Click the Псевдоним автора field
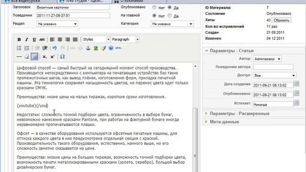 273,67
